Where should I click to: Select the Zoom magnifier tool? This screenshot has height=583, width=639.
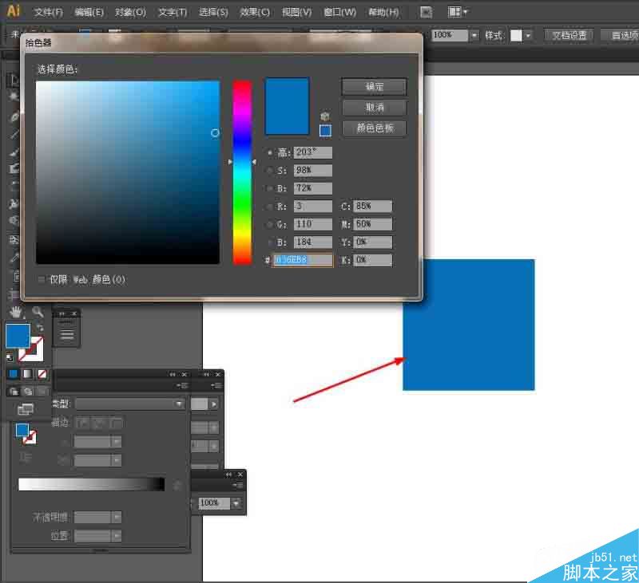(38, 312)
